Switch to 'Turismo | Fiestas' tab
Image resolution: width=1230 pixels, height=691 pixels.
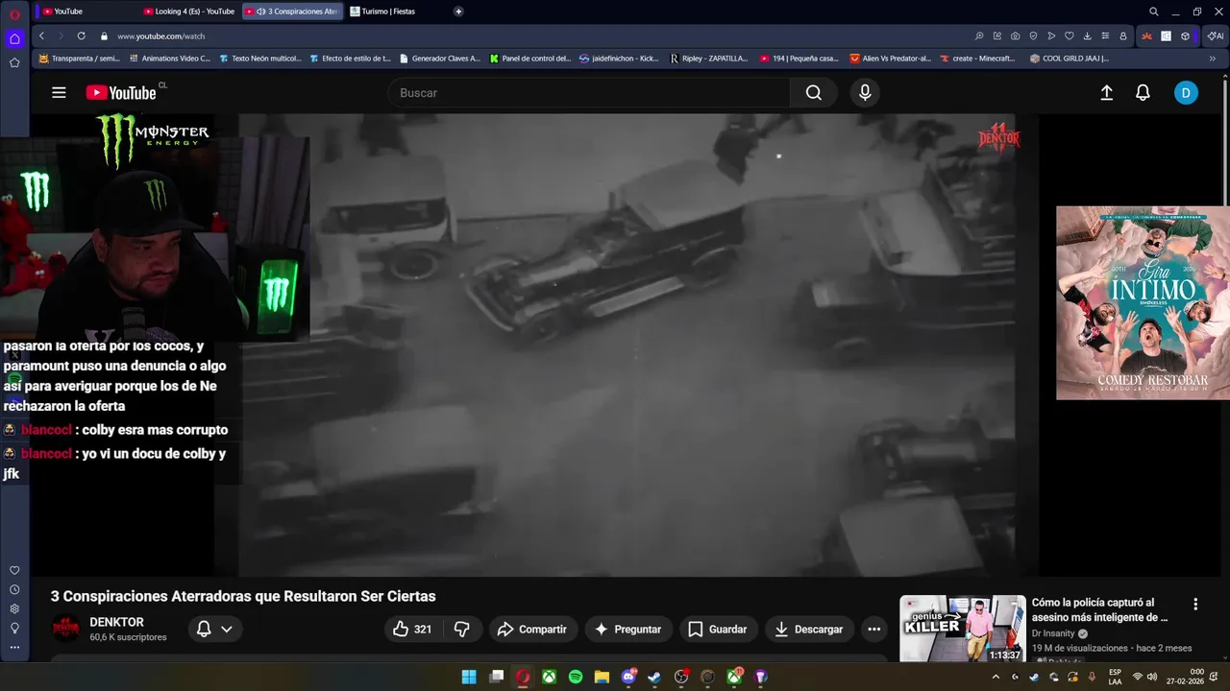coord(394,12)
